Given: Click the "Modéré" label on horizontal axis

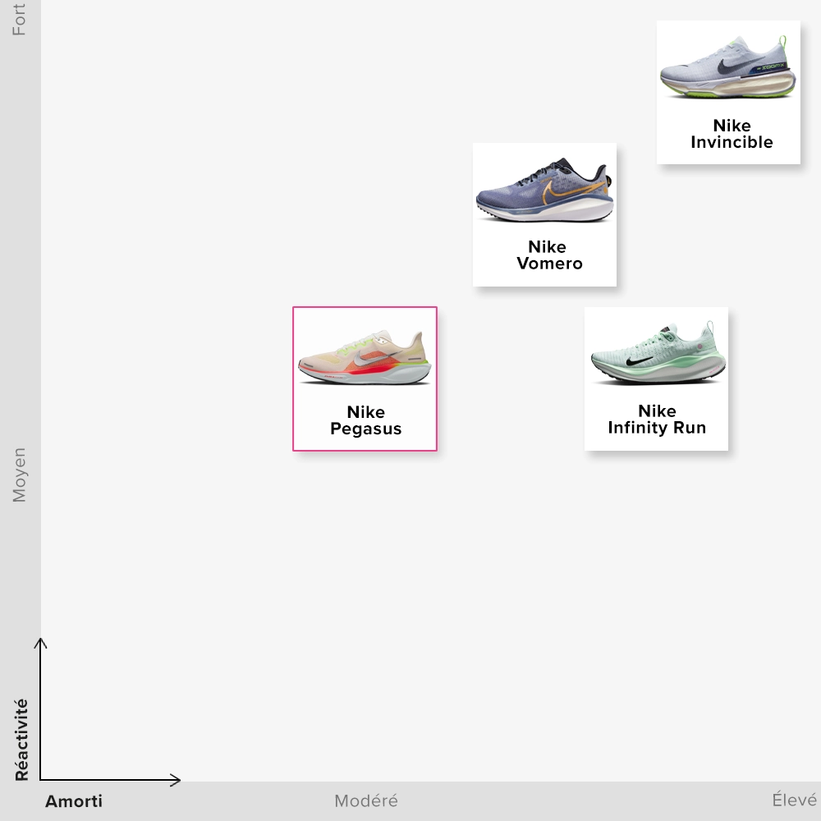Looking at the screenshot, I should tap(365, 801).
